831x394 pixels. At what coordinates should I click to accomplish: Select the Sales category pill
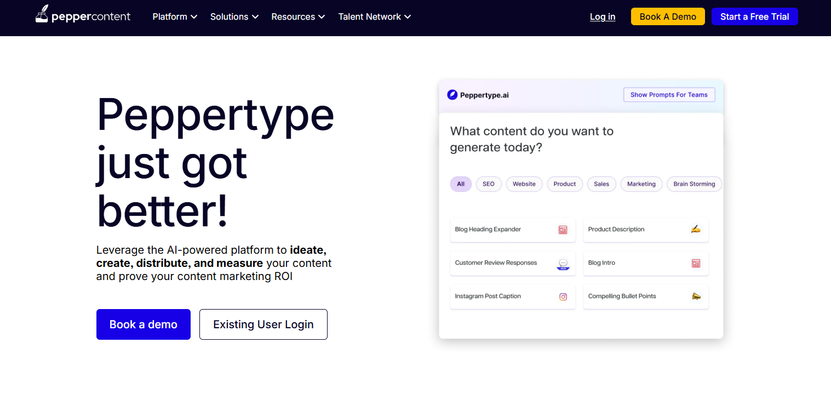(x=601, y=184)
